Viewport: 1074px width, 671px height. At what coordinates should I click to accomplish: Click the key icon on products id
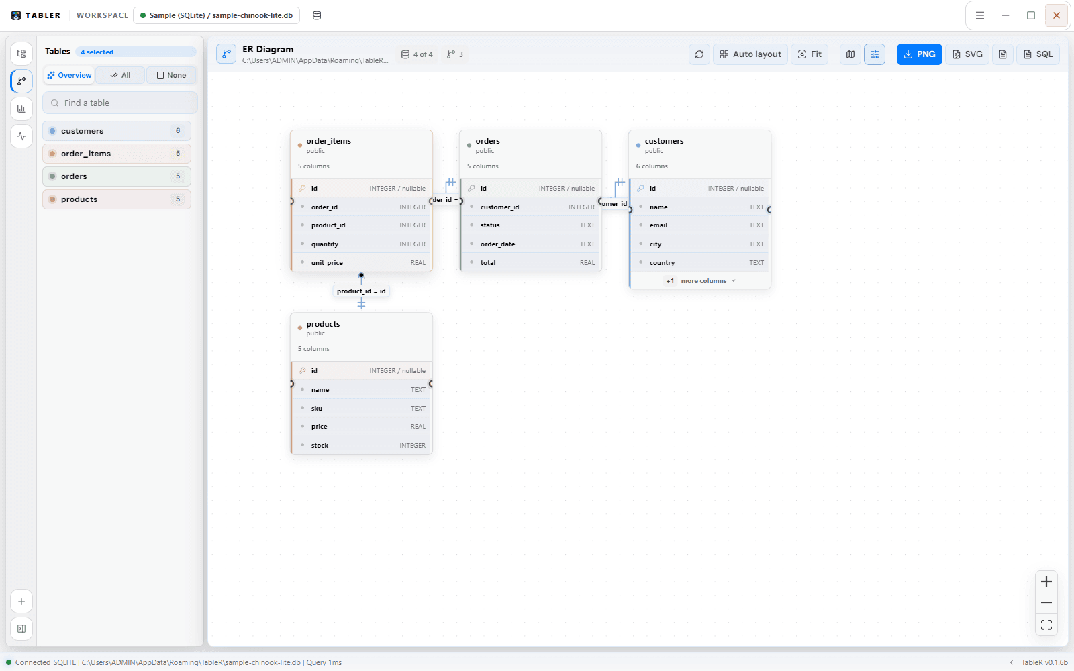[x=303, y=371]
